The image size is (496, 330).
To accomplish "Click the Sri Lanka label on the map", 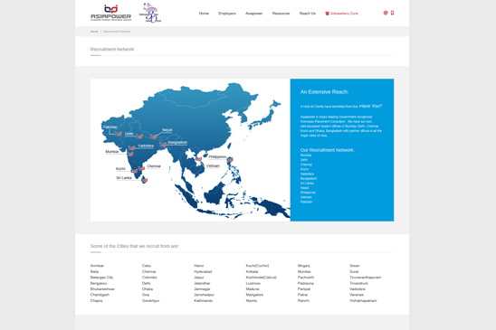I will click(124, 178).
